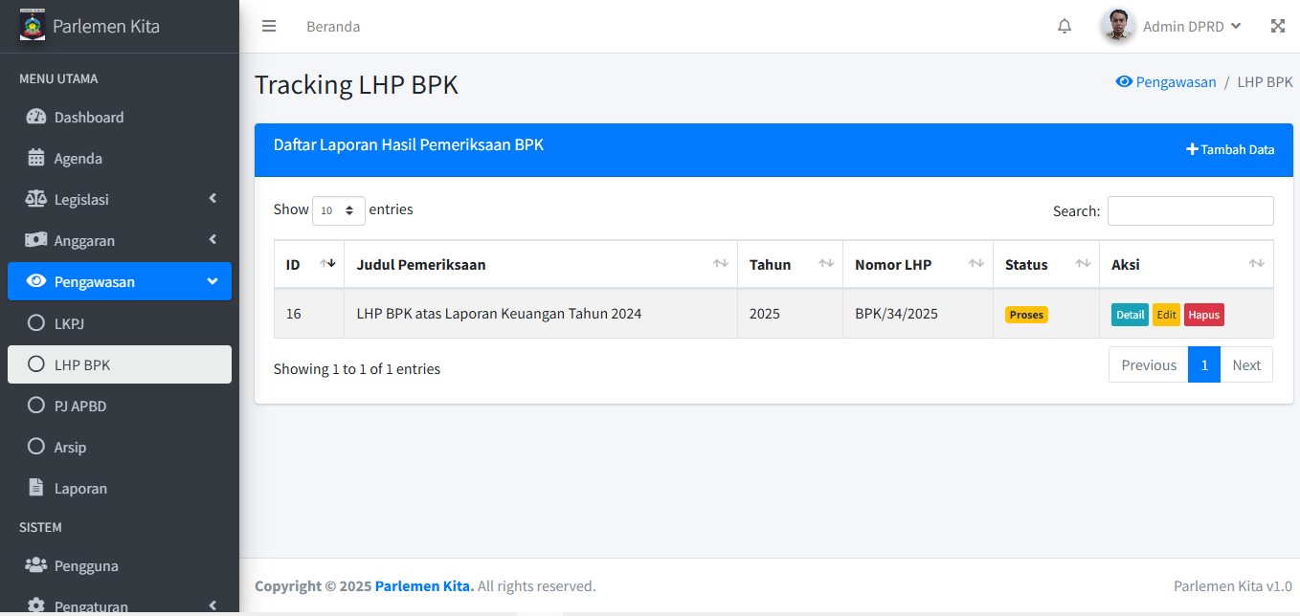Open the Pengguna users menu item
The width and height of the screenshot is (1300, 616).
[86, 565]
